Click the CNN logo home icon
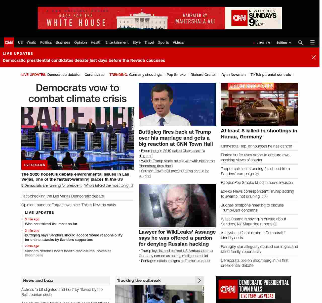Viewport: 322px width, 303px height. 9,42
